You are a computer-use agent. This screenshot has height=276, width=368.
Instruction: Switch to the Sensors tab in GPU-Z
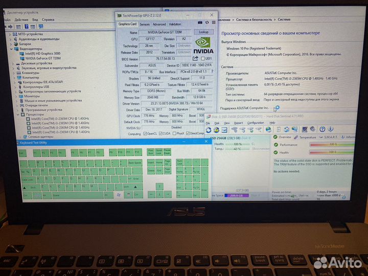[x=145, y=24]
